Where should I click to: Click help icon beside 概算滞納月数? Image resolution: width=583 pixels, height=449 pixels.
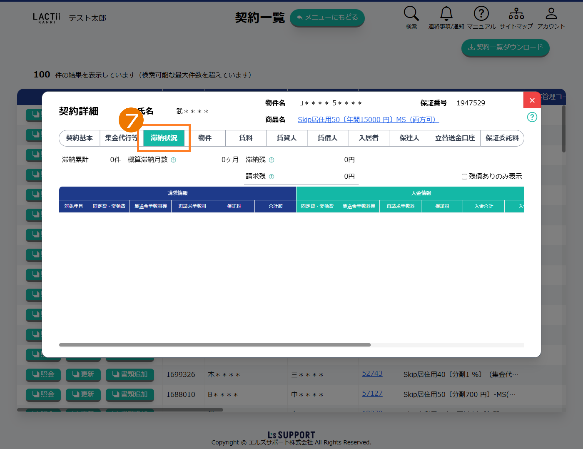[174, 160]
